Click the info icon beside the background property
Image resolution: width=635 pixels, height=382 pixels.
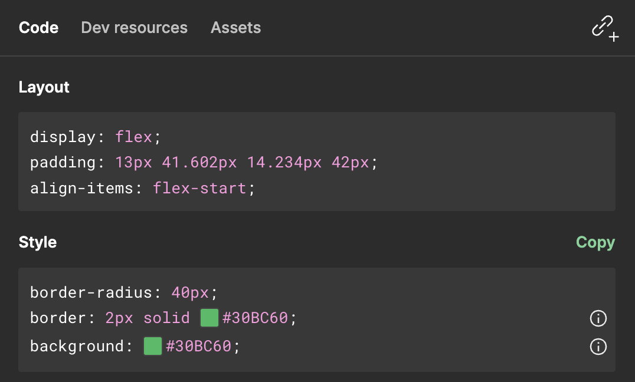pos(598,347)
